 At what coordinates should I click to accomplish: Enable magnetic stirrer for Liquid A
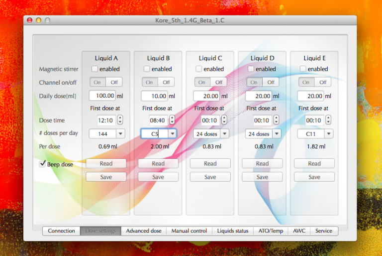tap(95, 69)
